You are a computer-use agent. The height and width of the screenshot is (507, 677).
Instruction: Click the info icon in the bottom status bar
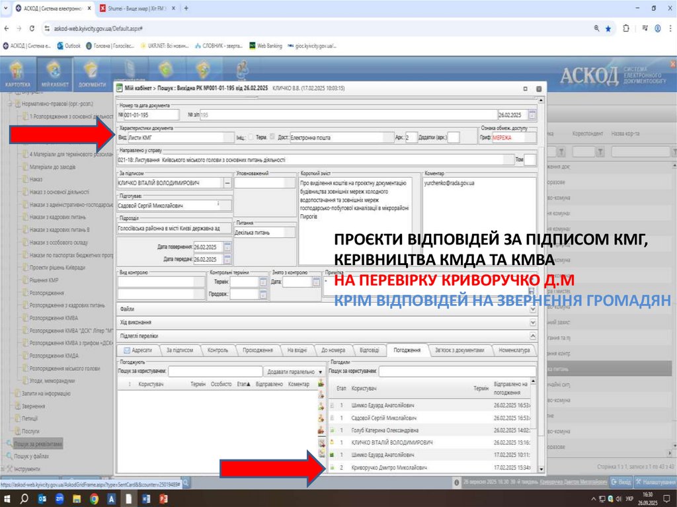456,483
